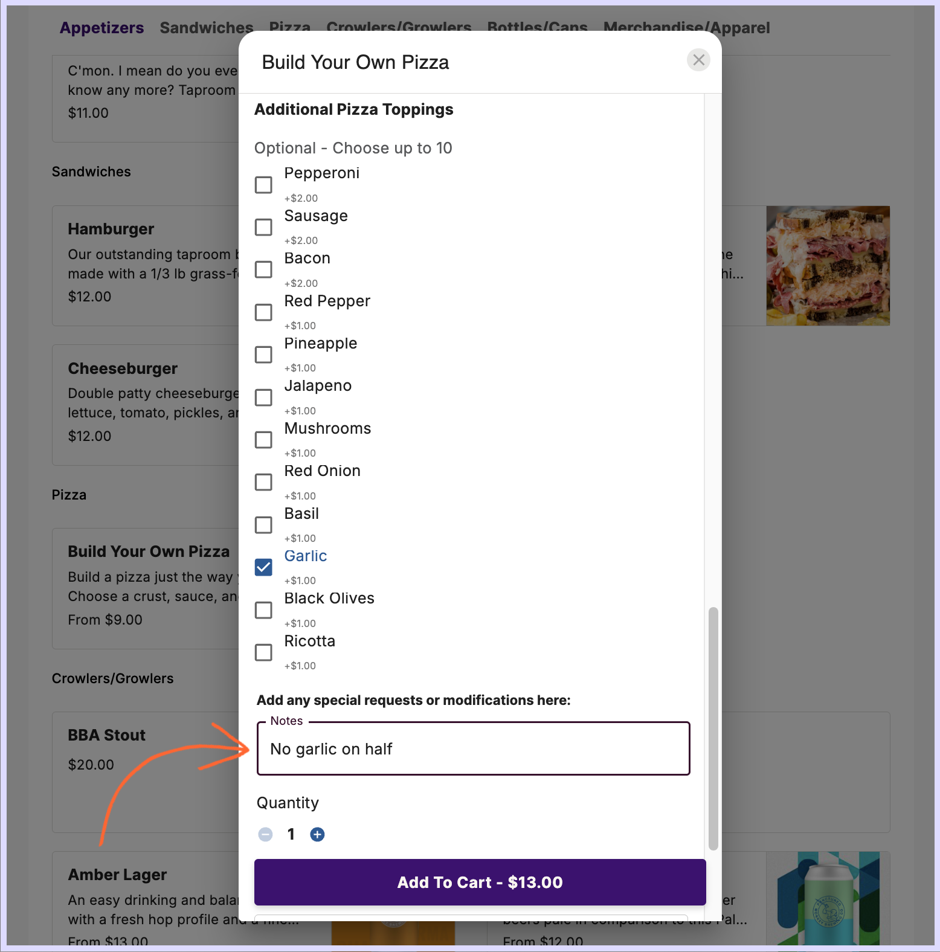
Task: Click the dialog's vertical scrollbar thumb
Action: [713, 728]
